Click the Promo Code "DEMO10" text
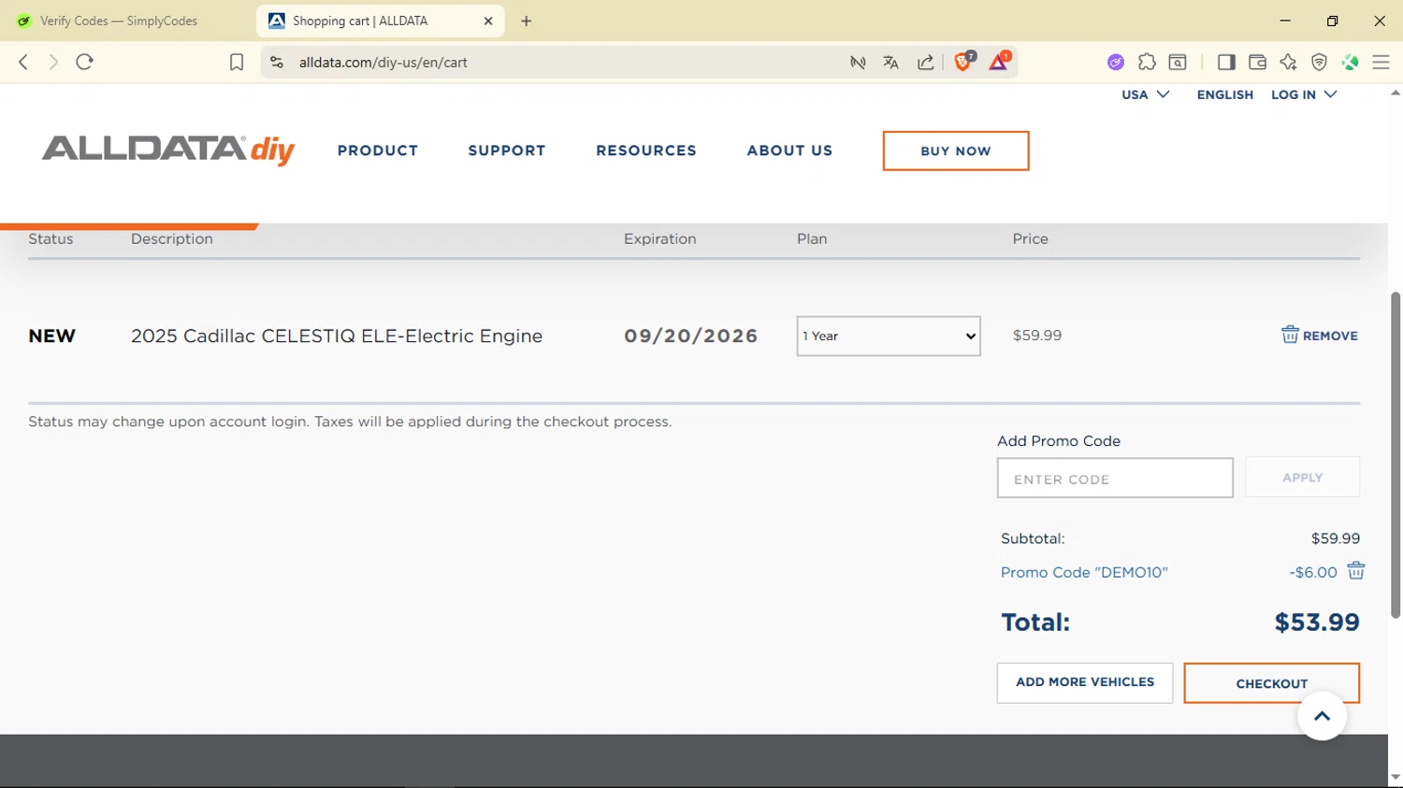The image size is (1403, 788). pos(1084,572)
